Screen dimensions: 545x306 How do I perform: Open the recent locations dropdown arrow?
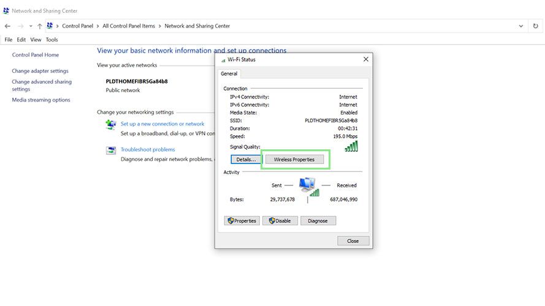(x=31, y=26)
